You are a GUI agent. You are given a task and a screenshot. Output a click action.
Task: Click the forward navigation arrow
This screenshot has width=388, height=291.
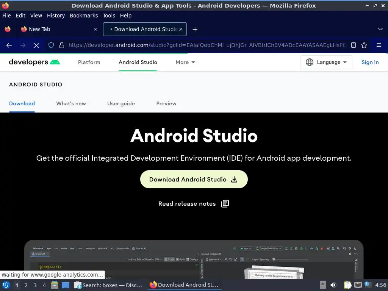(x=22, y=45)
